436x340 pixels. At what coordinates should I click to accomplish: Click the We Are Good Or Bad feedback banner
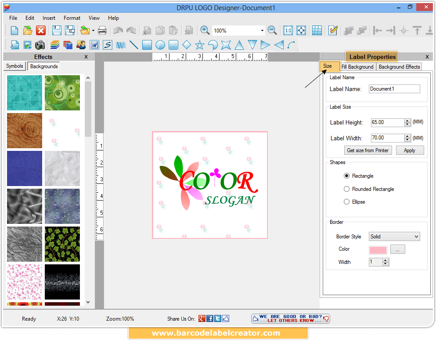[291, 318]
